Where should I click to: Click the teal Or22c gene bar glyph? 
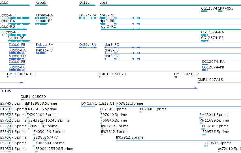tap(88, 5)
